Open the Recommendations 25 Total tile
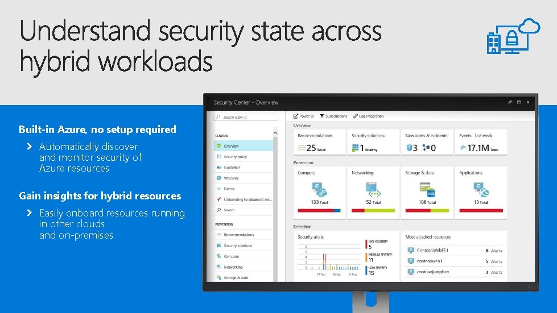Screen dimensions: 557x313 click(x=319, y=142)
